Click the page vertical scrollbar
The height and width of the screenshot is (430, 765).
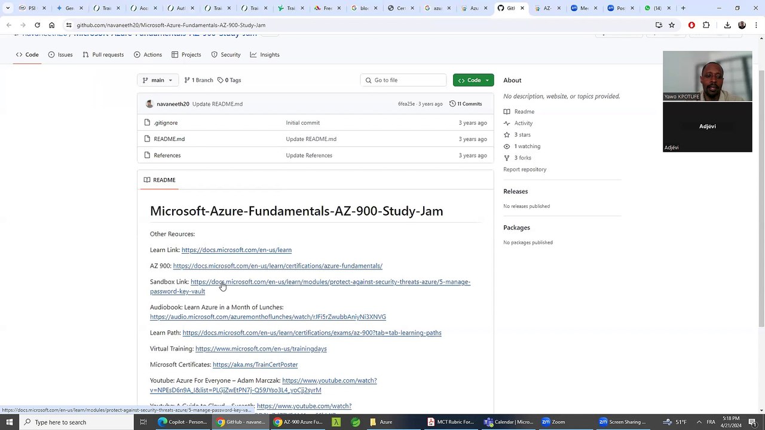(x=761, y=197)
